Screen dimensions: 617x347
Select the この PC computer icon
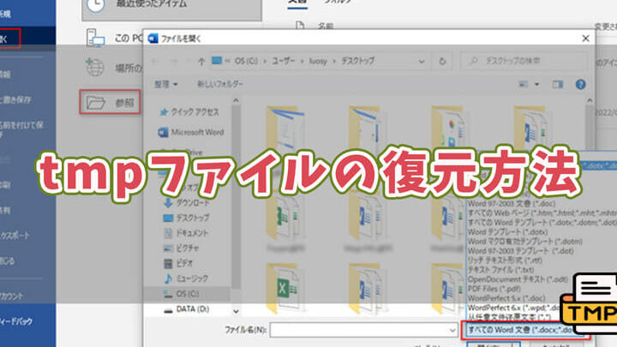[99, 38]
